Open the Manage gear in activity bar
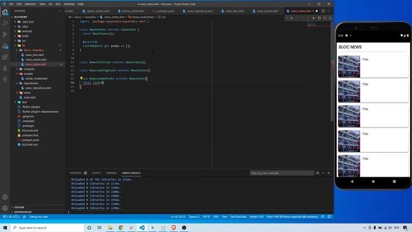Image resolution: width=412 pixels, height=232 pixels. pyautogui.click(x=5, y=208)
